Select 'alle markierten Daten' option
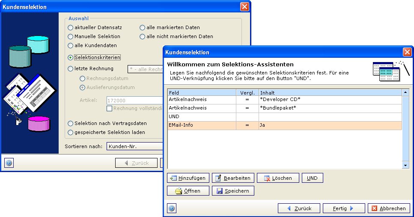Screen dimensions: 414x217 pyautogui.click(x=143, y=27)
